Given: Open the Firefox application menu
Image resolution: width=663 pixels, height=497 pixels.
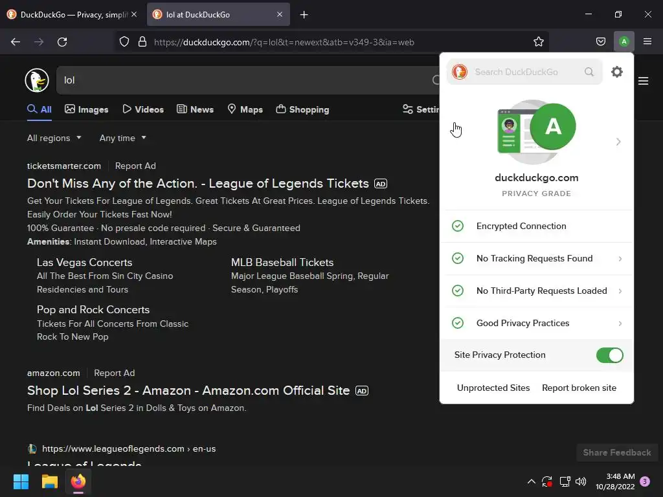Looking at the screenshot, I should coord(647,41).
